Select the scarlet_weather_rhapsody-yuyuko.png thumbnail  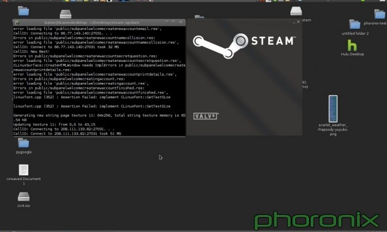333,109
